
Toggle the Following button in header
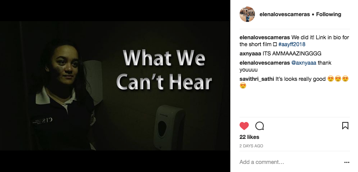[328, 14]
